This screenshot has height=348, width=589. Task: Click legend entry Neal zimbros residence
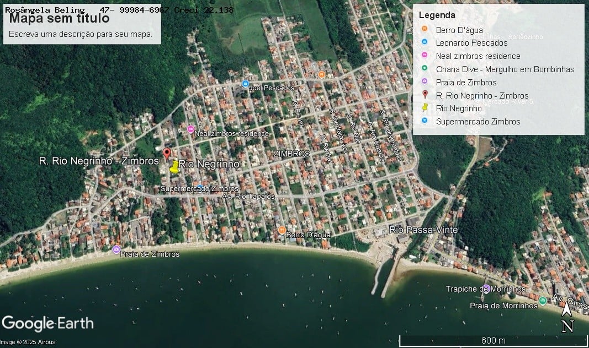[x=478, y=56]
